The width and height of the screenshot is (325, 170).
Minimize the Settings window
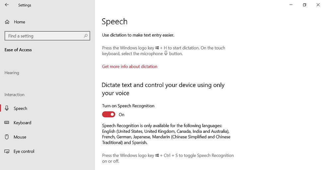(x=291, y=5)
